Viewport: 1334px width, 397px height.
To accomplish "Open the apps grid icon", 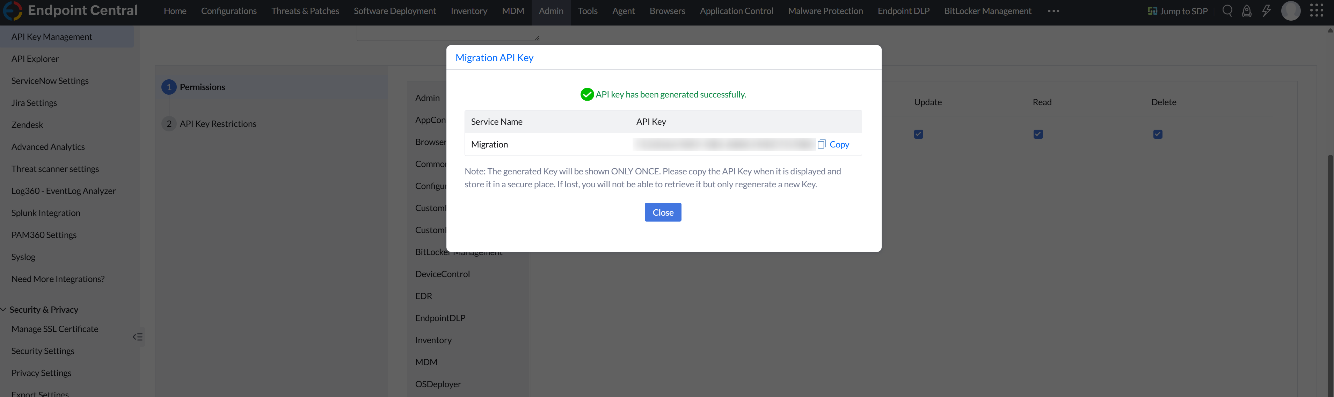I will point(1317,11).
